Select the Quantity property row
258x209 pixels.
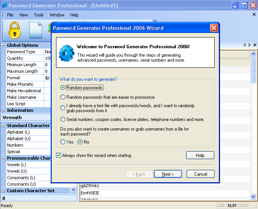point(28,59)
